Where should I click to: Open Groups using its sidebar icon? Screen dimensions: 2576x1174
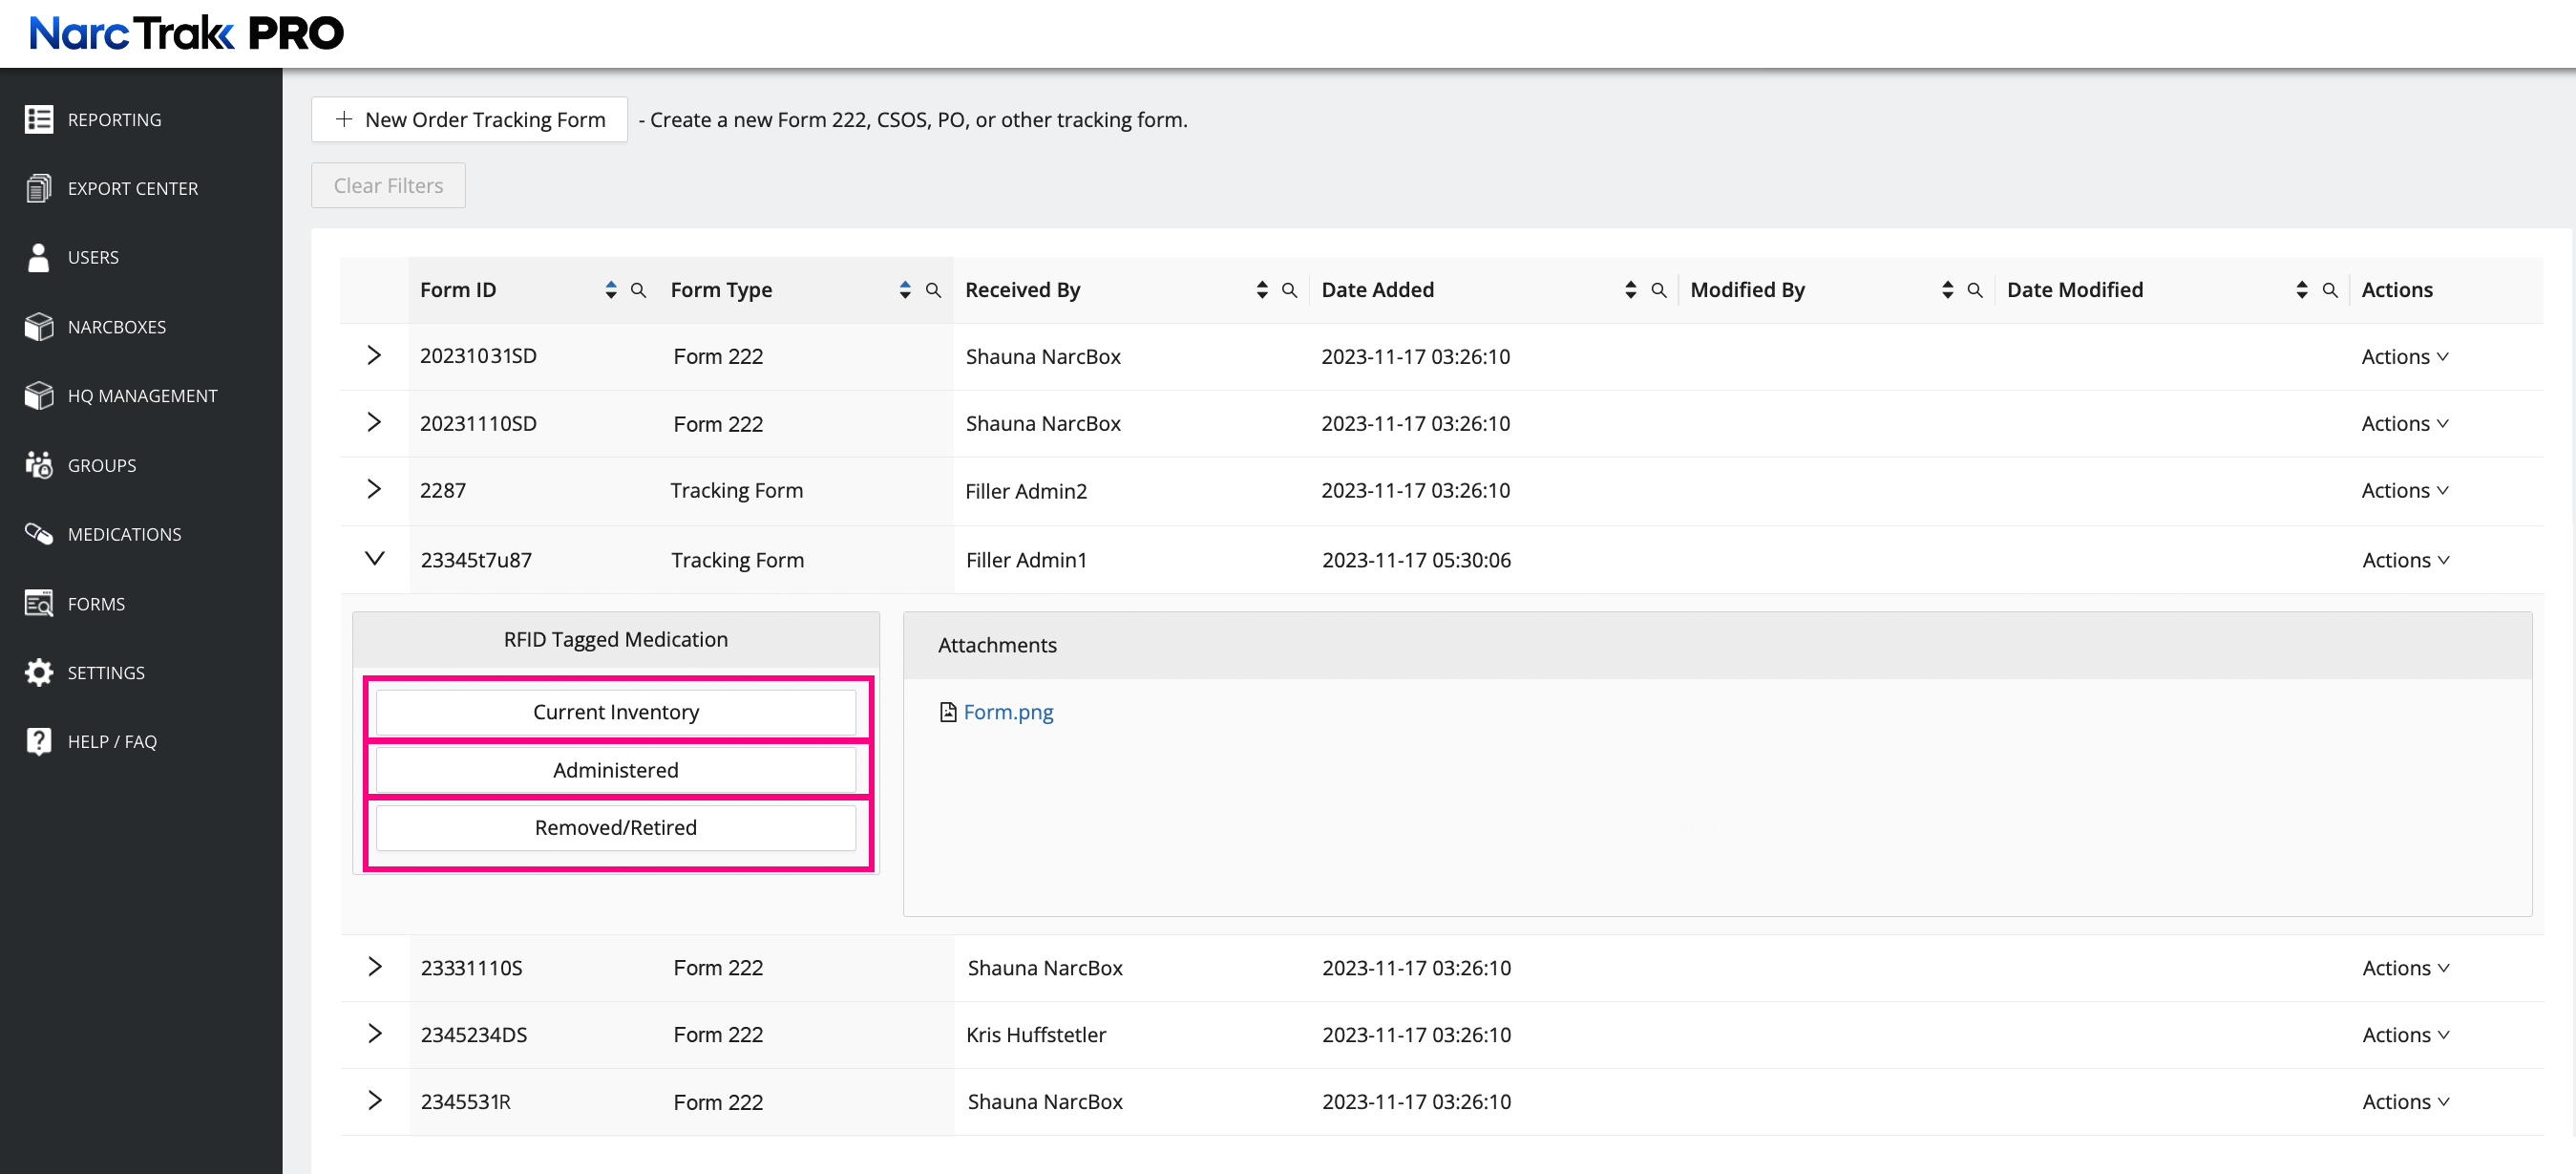click(x=39, y=465)
